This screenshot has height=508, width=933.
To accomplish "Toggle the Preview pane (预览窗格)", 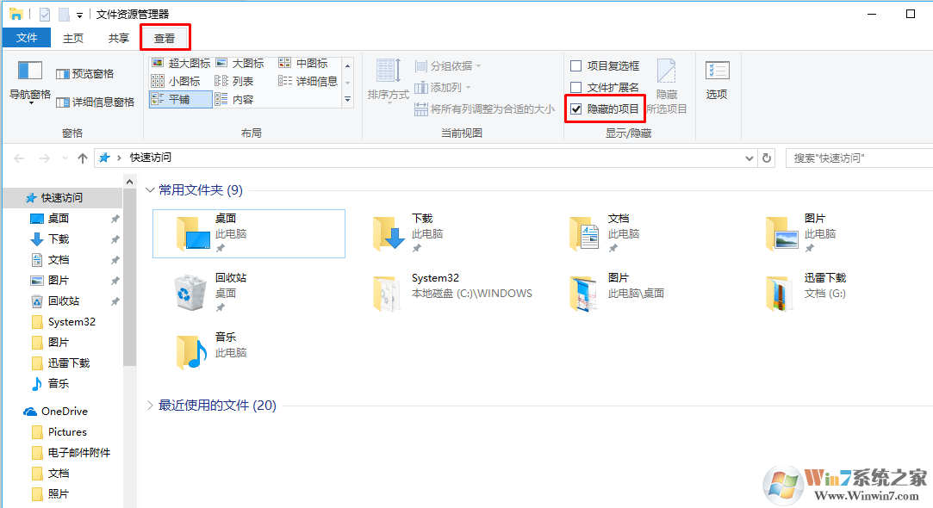I will point(85,74).
